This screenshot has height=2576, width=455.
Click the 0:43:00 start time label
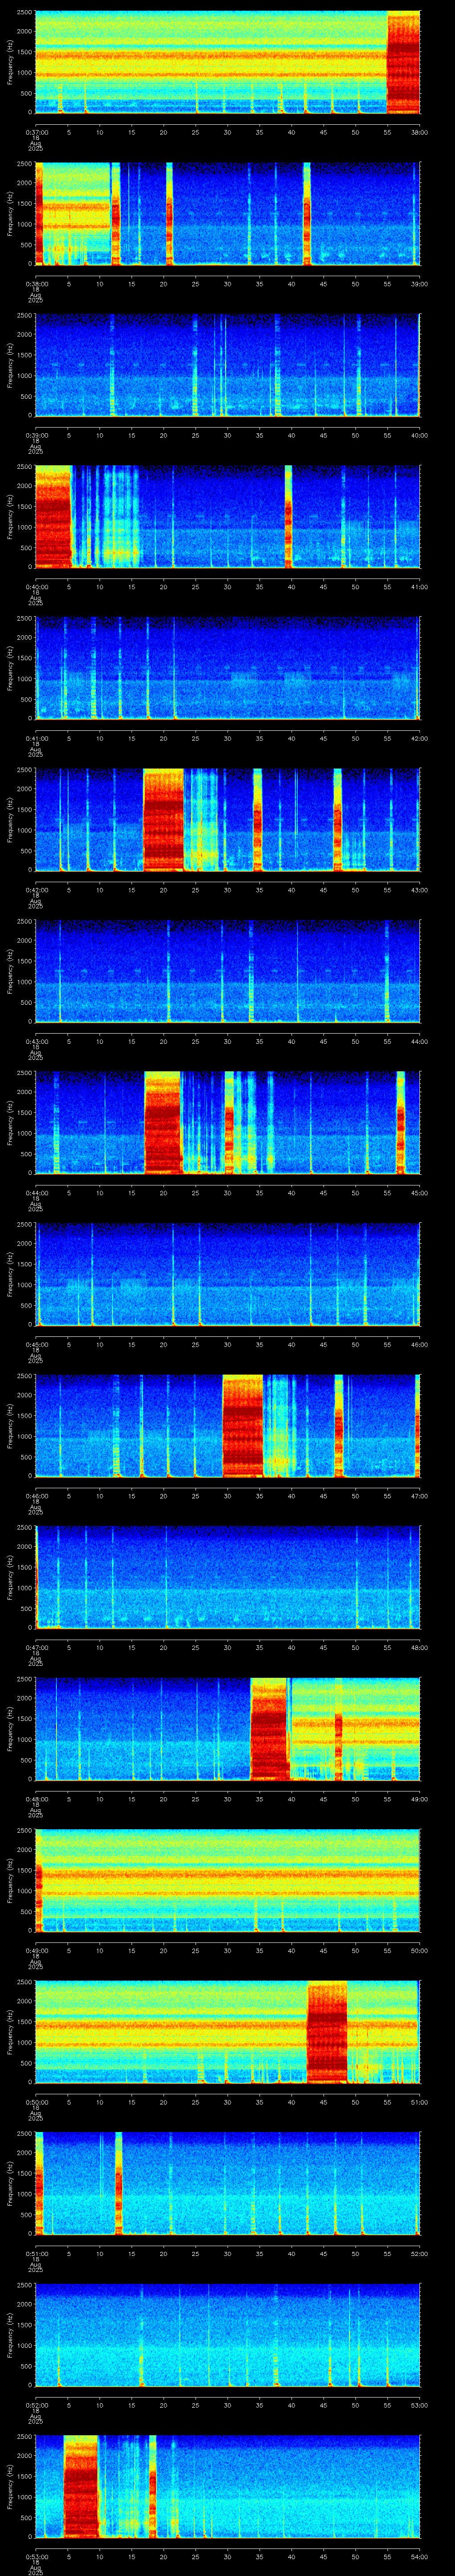pyautogui.click(x=36, y=1041)
